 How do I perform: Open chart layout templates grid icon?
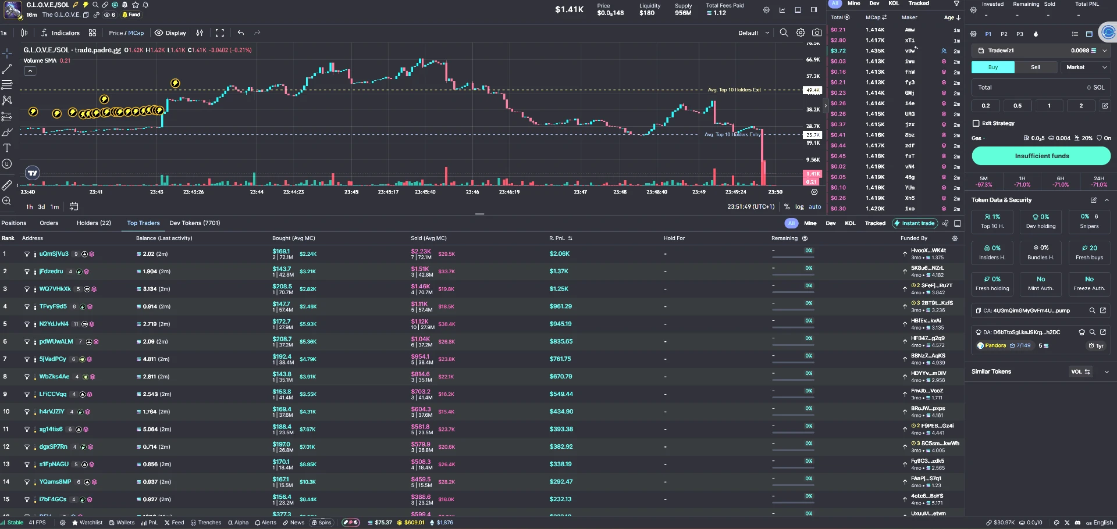coord(93,33)
